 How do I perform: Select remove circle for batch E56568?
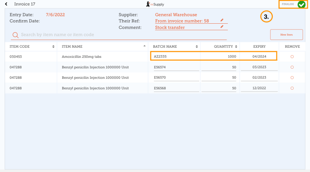[x=292, y=88]
